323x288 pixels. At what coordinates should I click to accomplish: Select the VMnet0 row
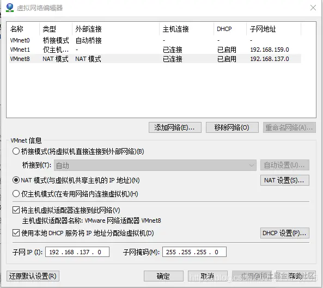tap(155, 40)
